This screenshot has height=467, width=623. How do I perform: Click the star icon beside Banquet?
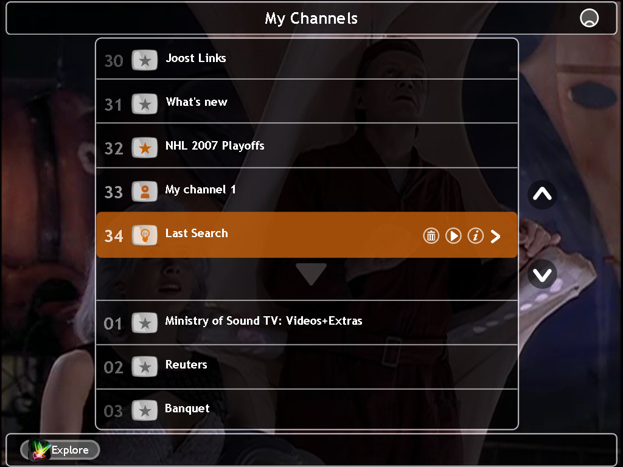145,410
